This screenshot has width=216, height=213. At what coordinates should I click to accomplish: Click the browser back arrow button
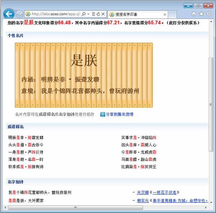pyautogui.click(x=9, y=14)
